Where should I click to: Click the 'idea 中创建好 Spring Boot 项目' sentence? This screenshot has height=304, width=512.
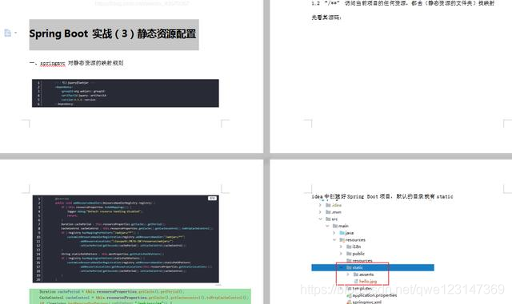(382, 196)
